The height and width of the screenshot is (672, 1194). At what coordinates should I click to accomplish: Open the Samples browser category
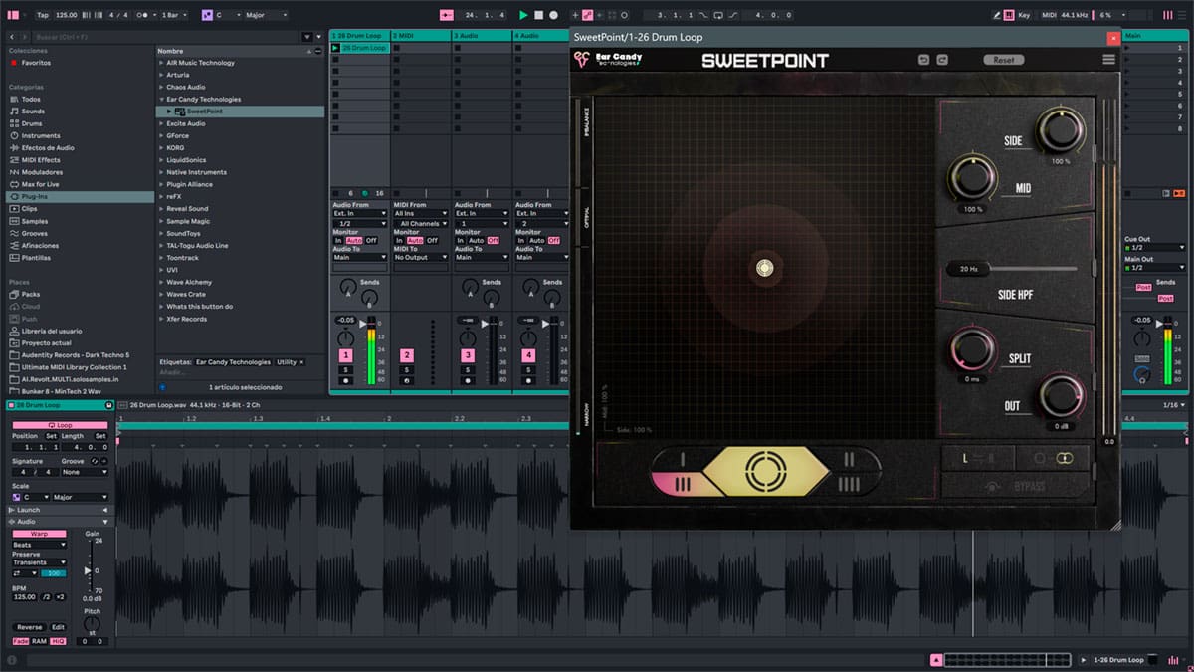(x=35, y=221)
